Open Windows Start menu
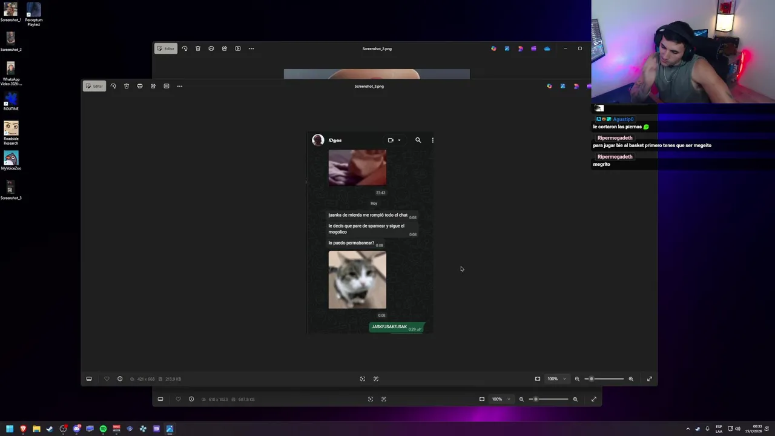Screen dimensions: 775x436 [x=10, y=429]
